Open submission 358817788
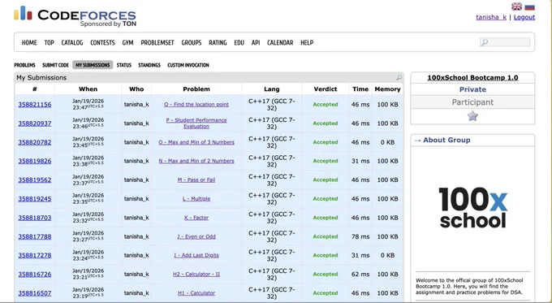 click(35, 236)
